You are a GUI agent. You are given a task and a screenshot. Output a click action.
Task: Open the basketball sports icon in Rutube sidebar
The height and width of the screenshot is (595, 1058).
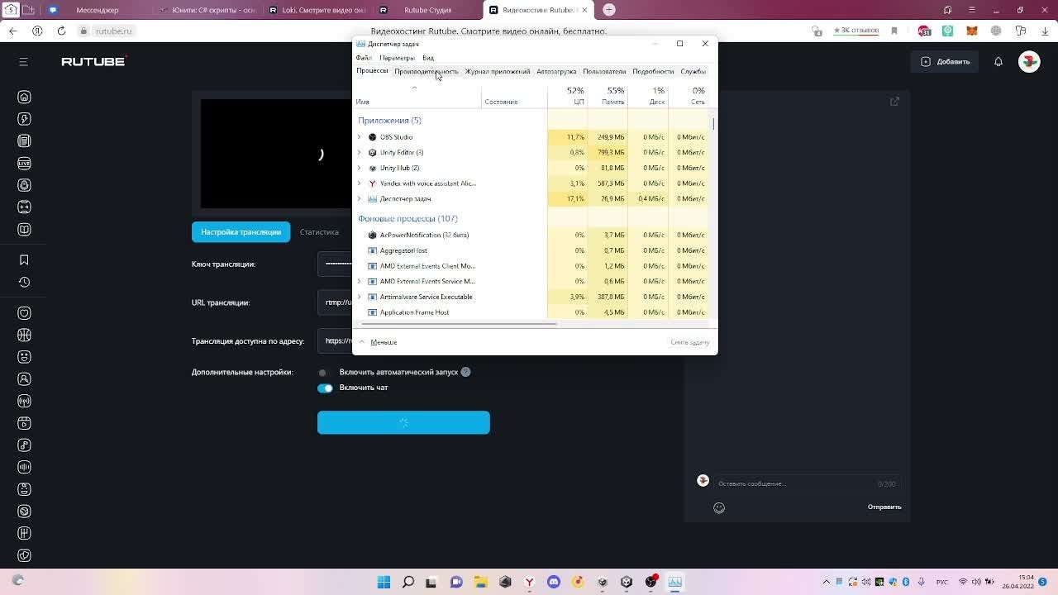pyautogui.click(x=24, y=335)
